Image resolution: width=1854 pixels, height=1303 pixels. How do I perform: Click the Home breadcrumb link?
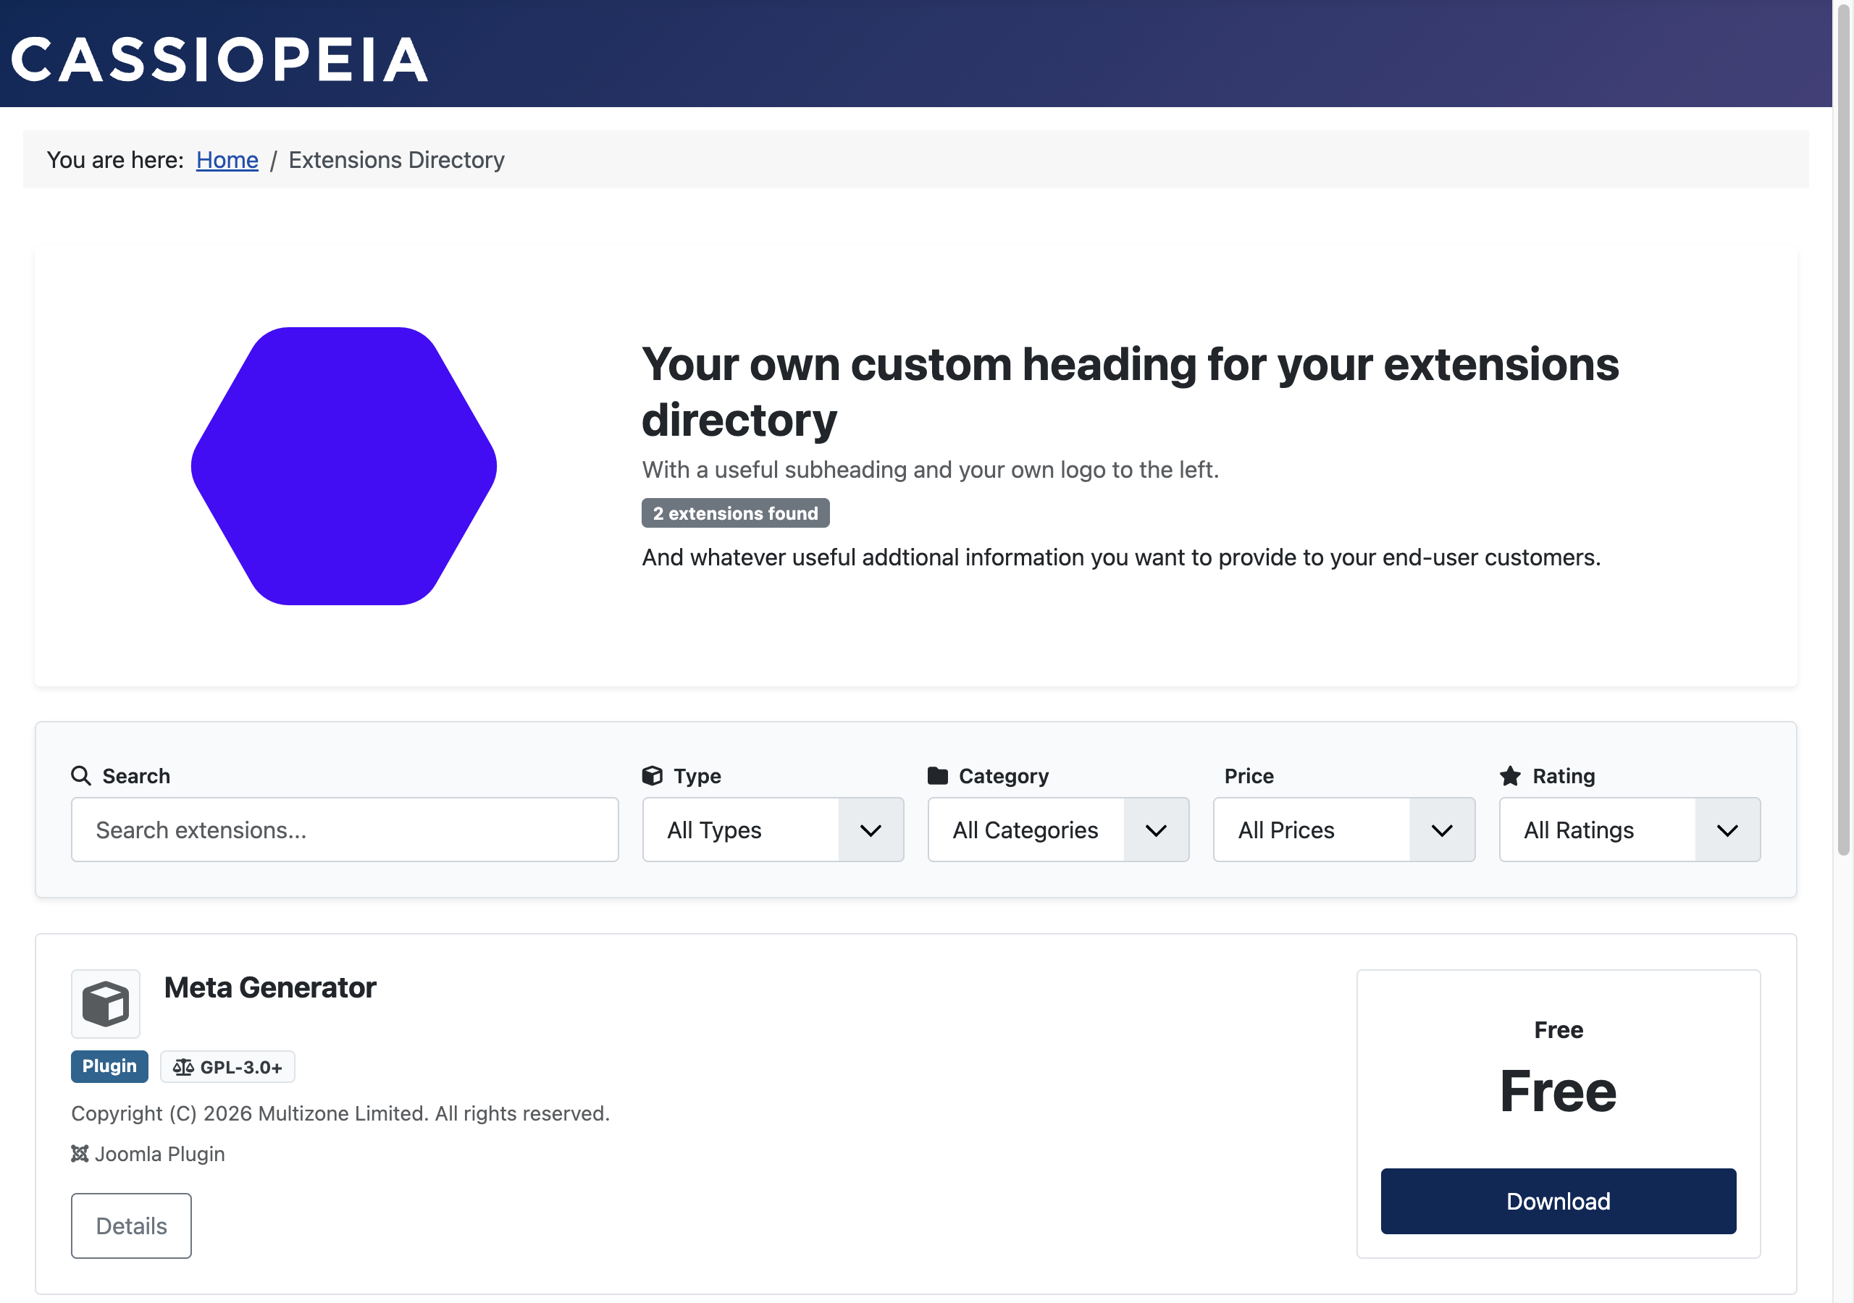click(227, 160)
